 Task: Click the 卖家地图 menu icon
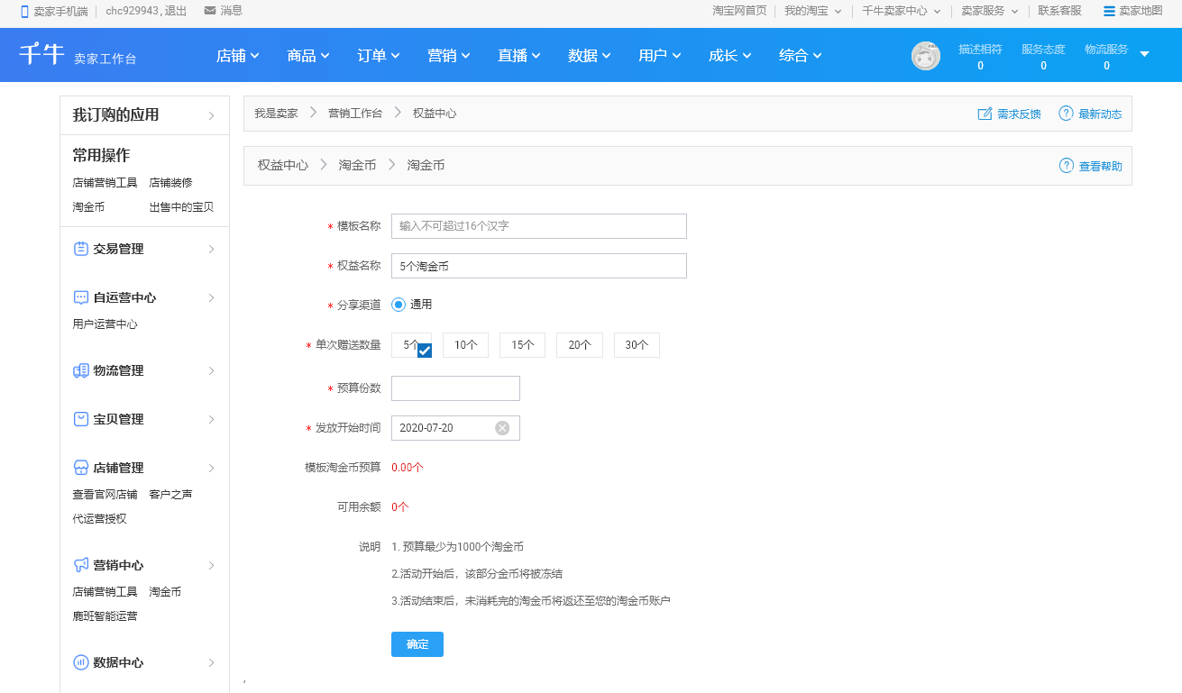1109,12
